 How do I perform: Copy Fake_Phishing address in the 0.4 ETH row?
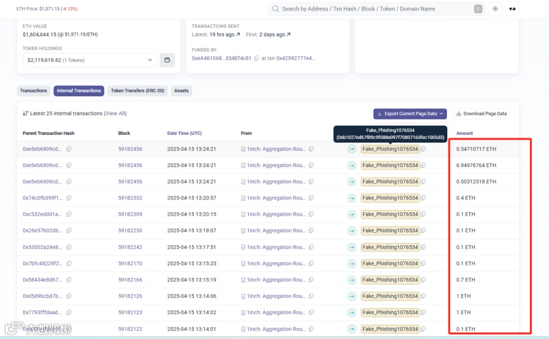coord(423,197)
